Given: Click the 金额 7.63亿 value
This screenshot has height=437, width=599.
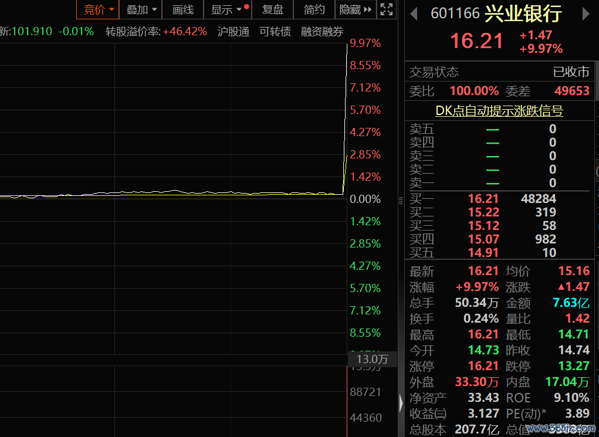Looking at the screenshot, I should point(571,303).
